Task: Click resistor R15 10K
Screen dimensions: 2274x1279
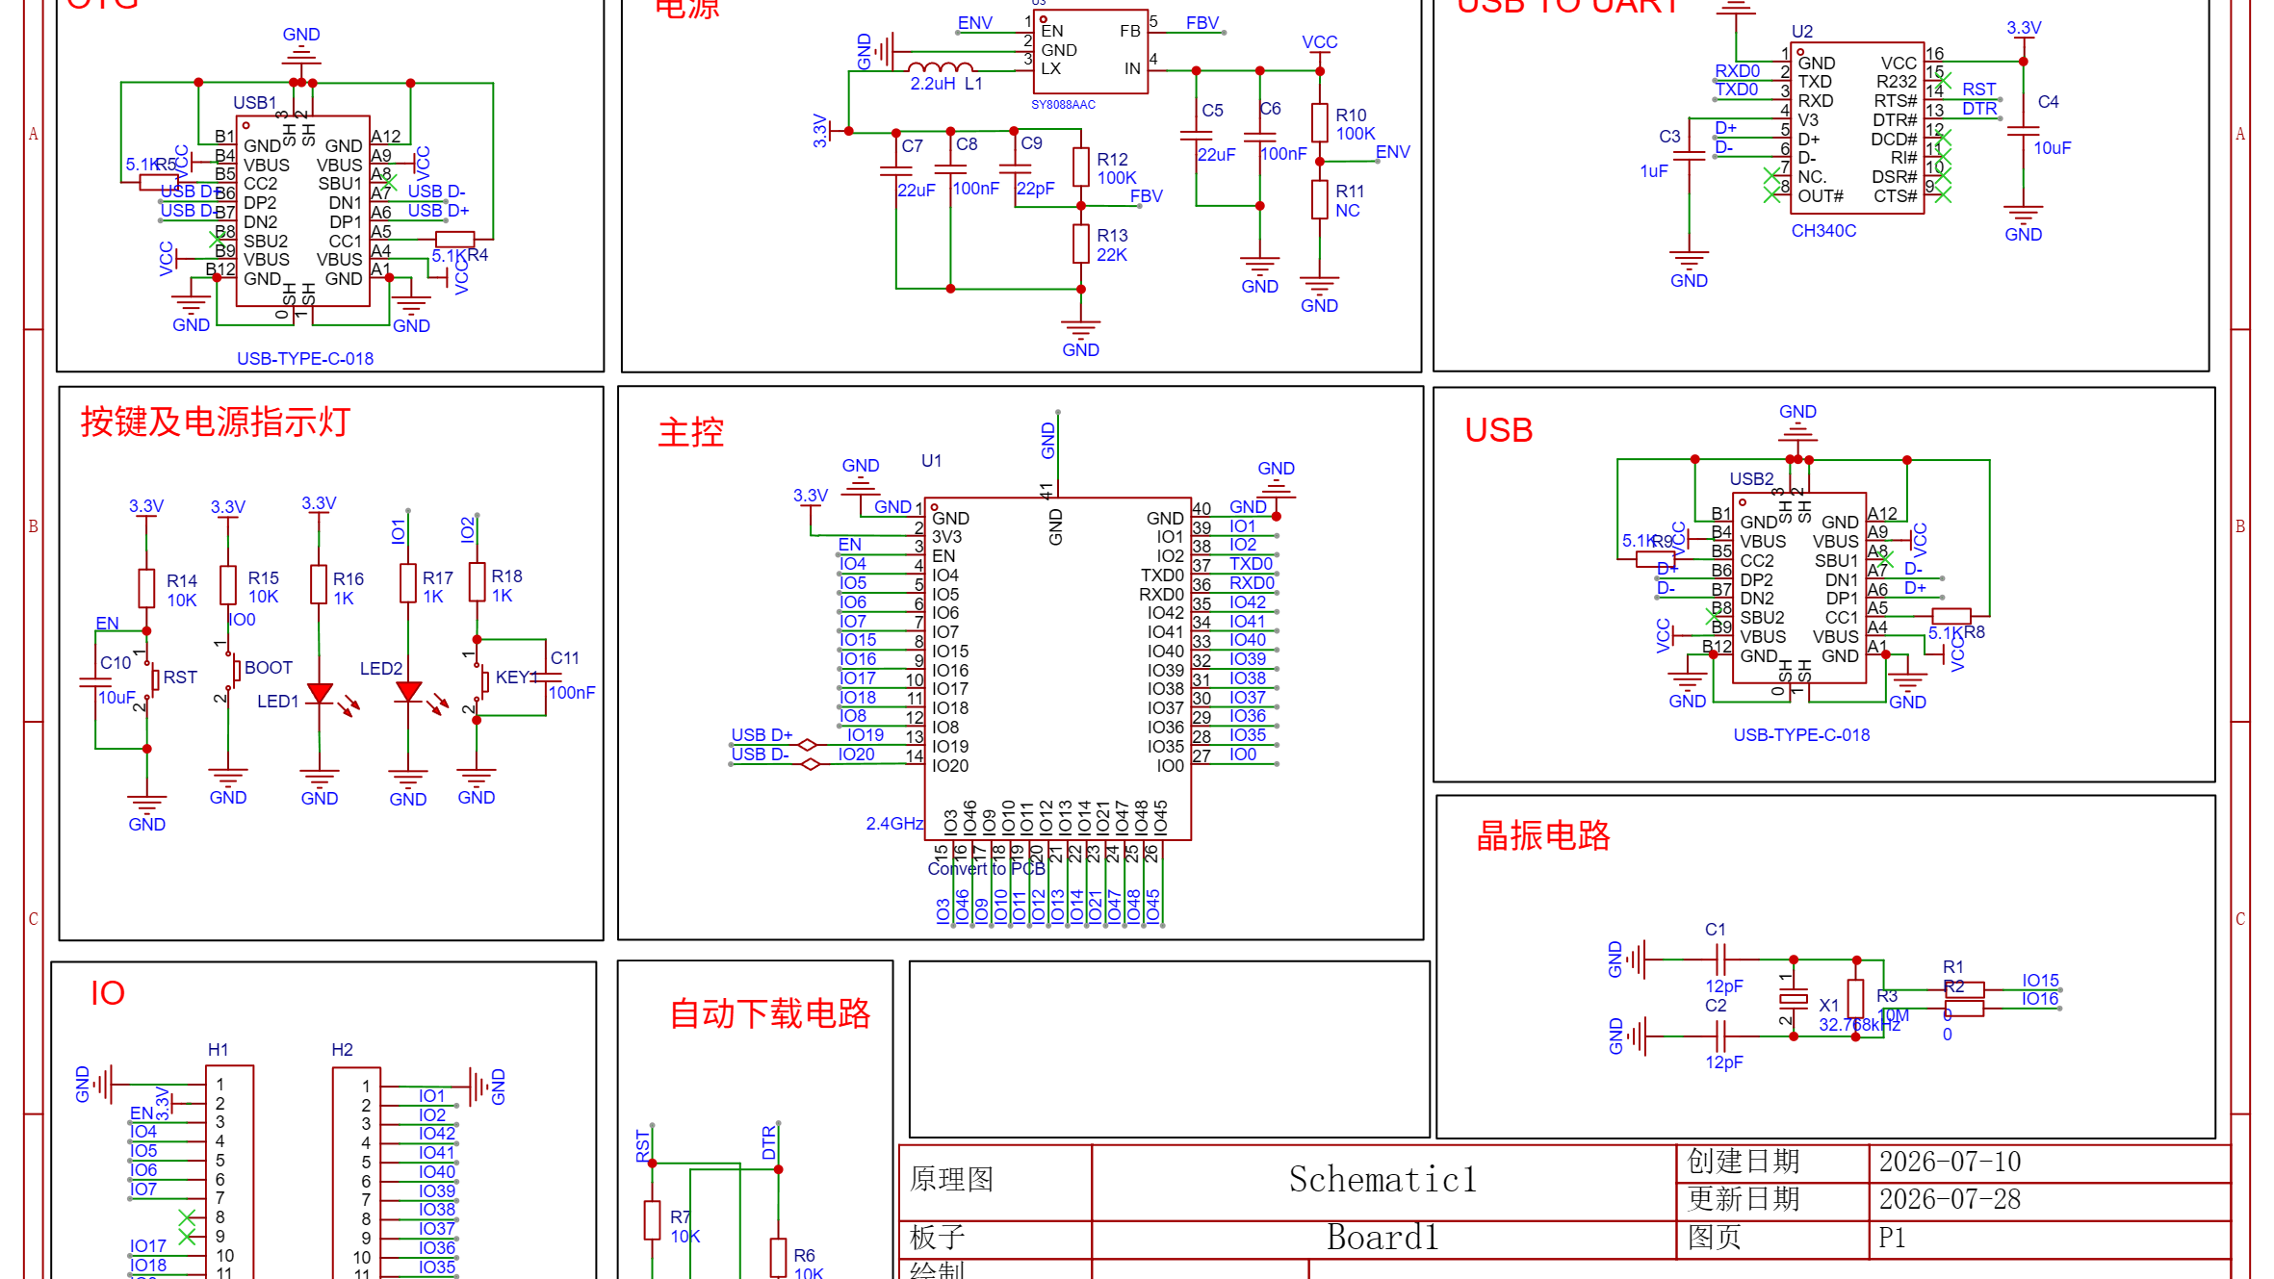Action: click(x=228, y=585)
